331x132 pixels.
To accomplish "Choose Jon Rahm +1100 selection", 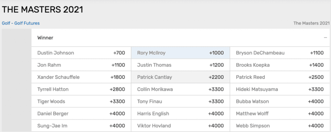I will coord(81,65).
